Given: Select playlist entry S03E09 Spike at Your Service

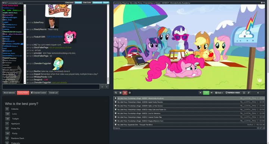Looking at the screenshot, I should click(189, 106).
